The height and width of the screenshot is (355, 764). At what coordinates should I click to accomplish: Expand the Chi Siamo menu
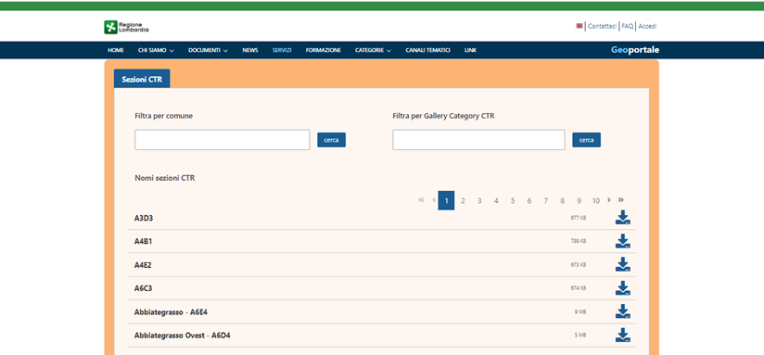point(156,50)
